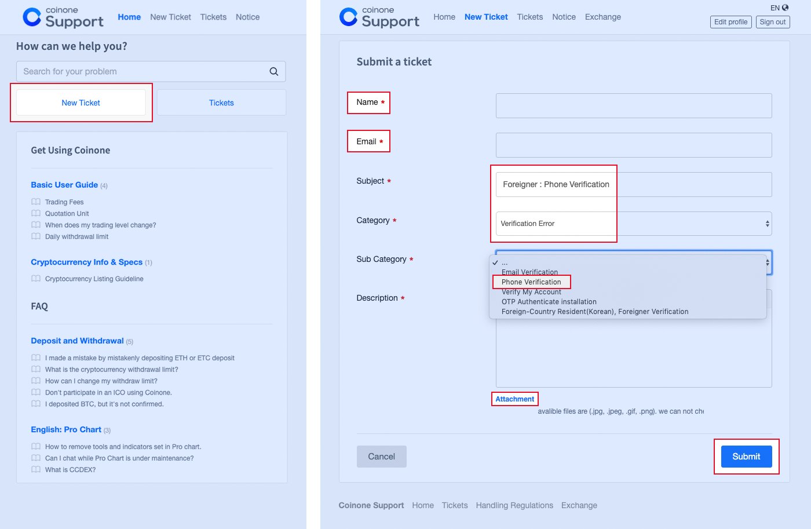Switch to the Exchange section
This screenshot has height=529, width=811.
click(x=602, y=17)
